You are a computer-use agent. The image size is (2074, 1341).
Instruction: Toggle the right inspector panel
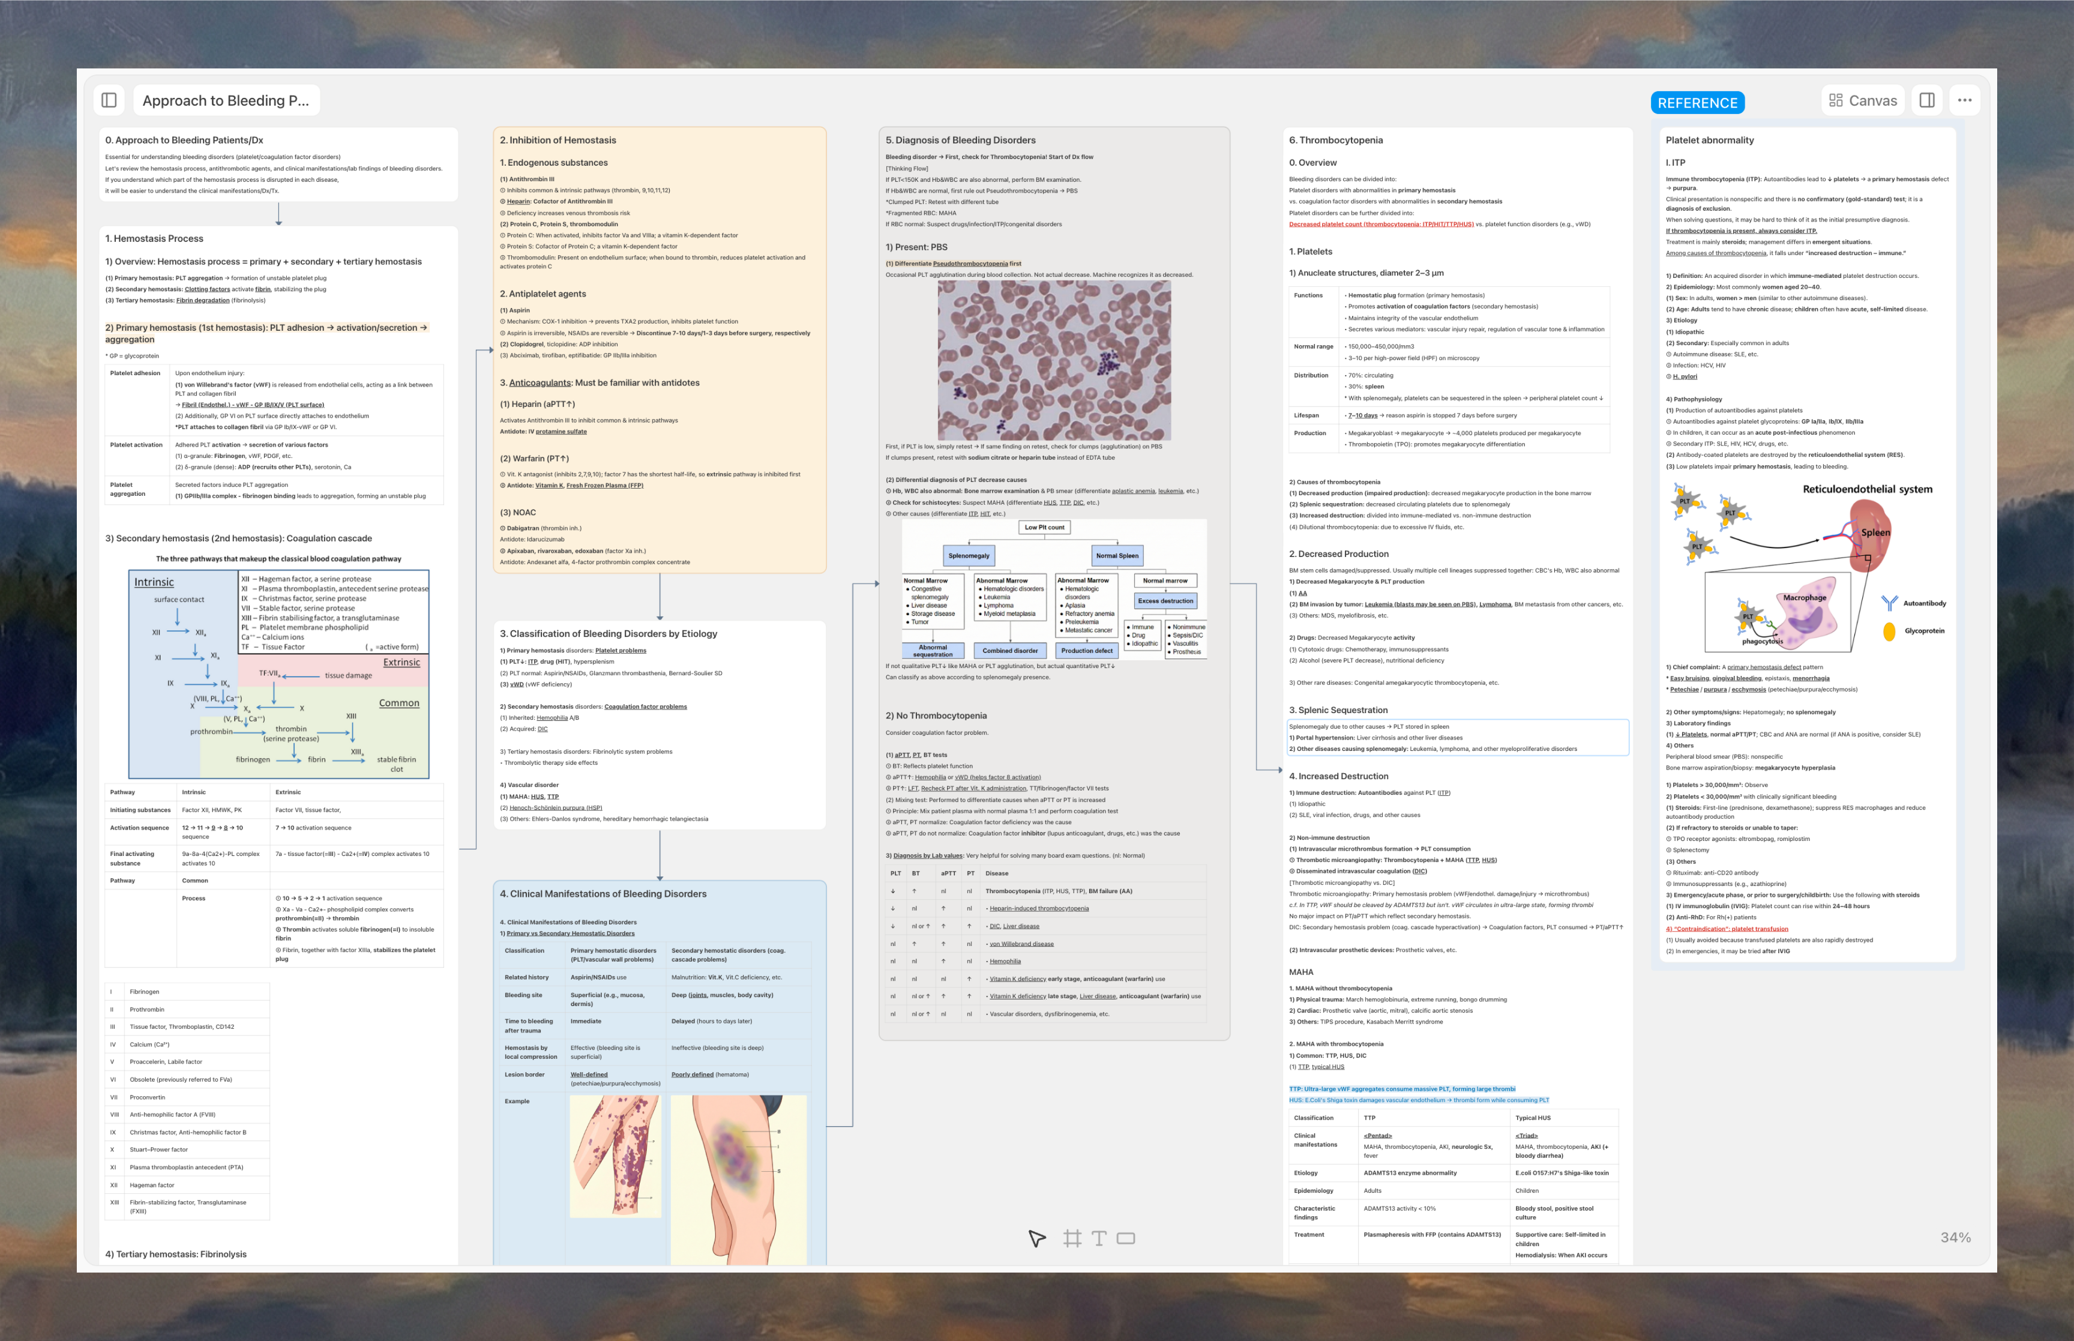point(1926,100)
